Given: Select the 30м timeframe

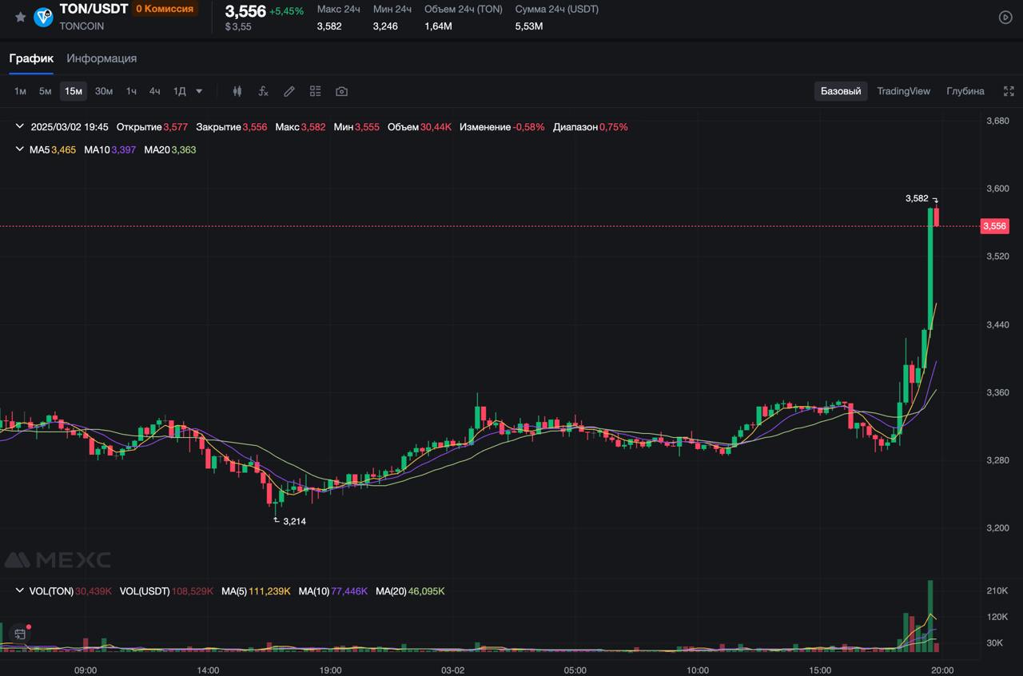Looking at the screenshot, I should [104, 91].
